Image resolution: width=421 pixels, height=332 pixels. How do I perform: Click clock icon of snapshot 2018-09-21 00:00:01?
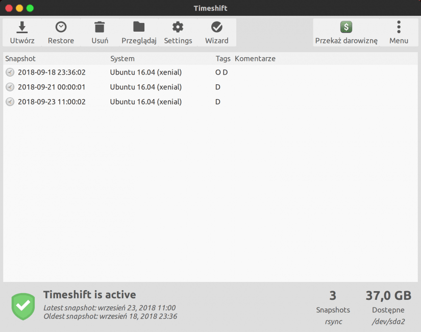(10, 87)
